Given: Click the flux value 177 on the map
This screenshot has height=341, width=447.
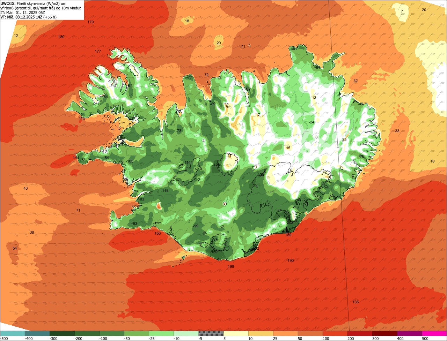Looking at the screenshot, I should click(x=98, y=51).
